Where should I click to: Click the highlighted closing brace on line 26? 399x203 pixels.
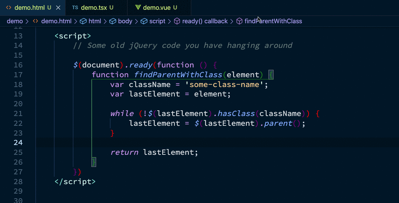94,162
